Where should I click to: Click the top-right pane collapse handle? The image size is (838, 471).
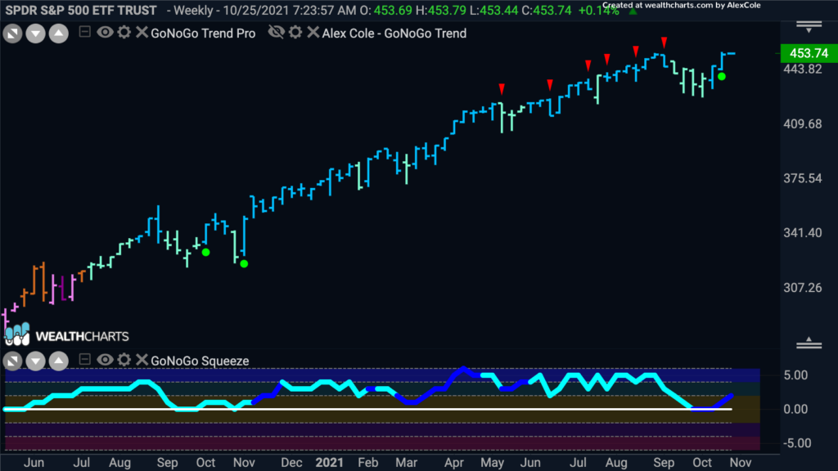click(809, 27)
